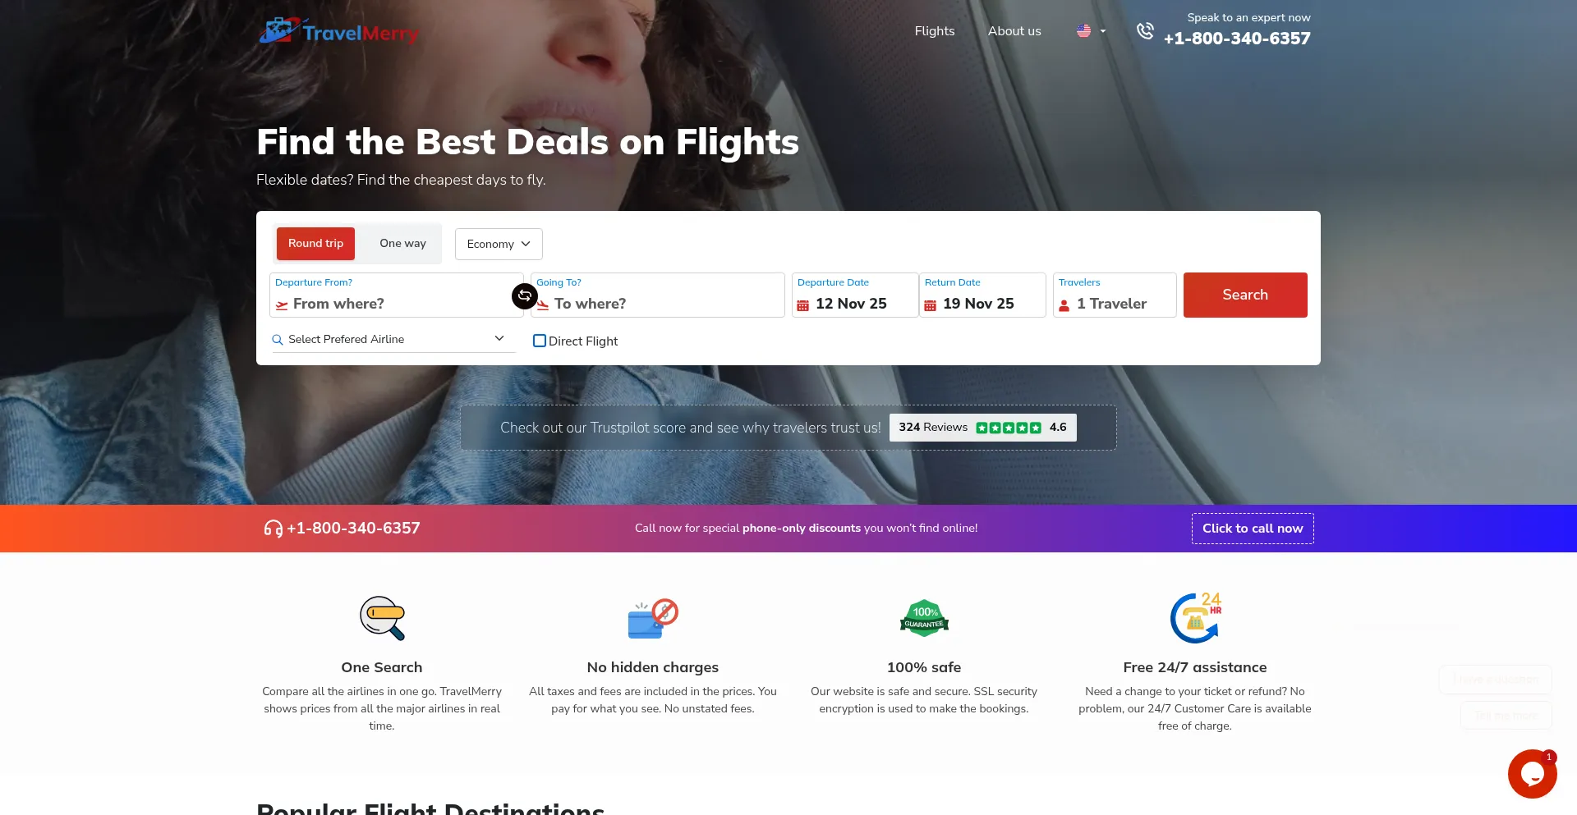The height and width of the screenshot is (815, 1577).
Task: Enable the Direct Flight checkbox
Action: click(x=540, y=341)
